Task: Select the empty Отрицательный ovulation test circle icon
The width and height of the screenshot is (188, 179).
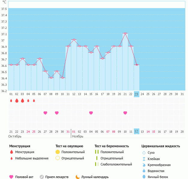Action: (58, 158)
